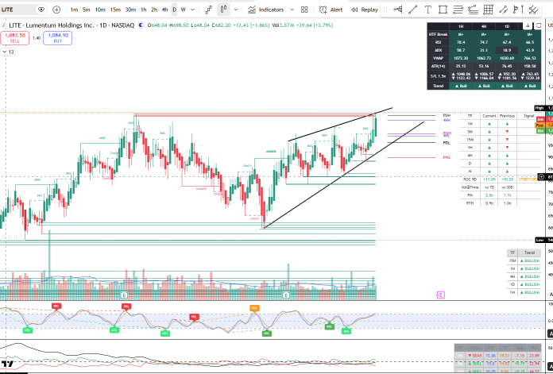Click the orange Post price label
Image resolution: width=553 pixels, height=374 pixels.
coord(540,125)
